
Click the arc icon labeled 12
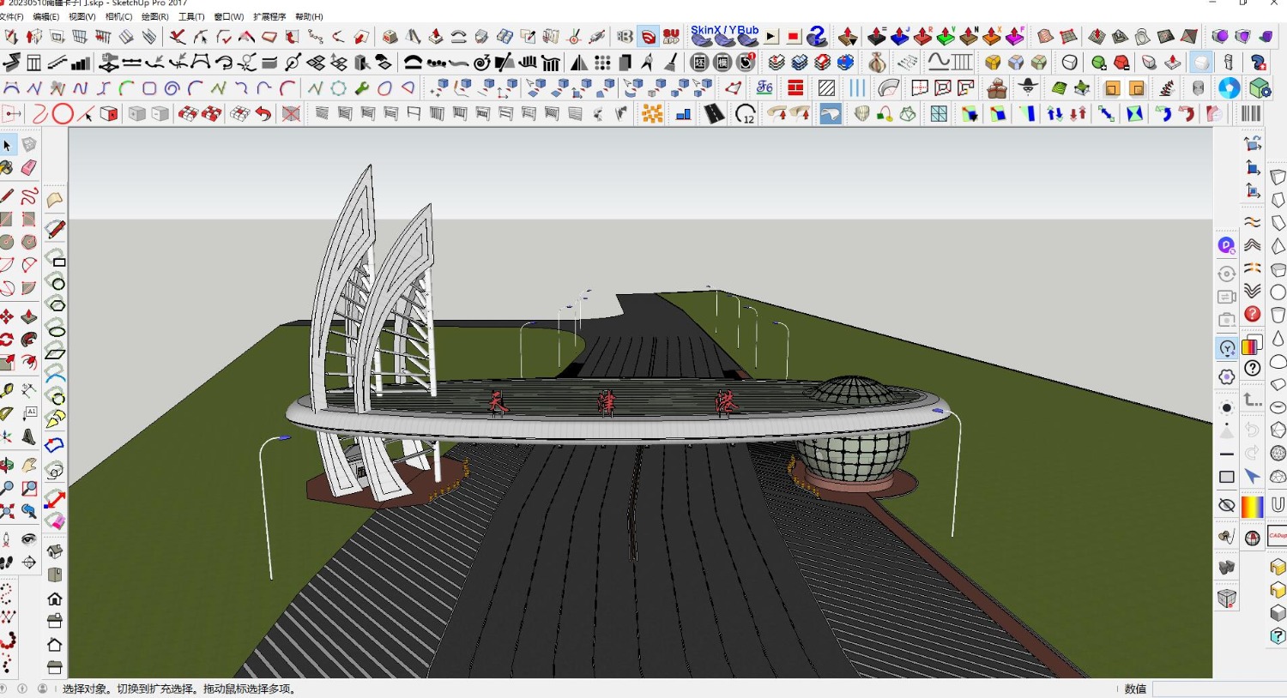[746, 114]
